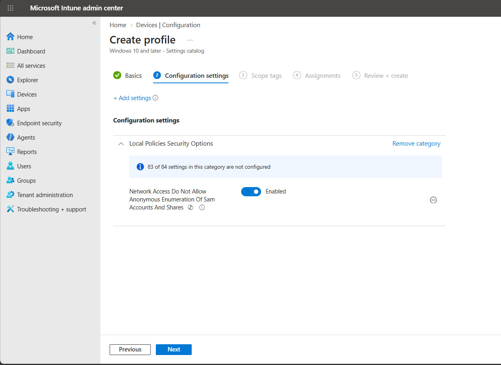Screen dimensions: 501x365
Task: Click the Explorer compass icon
Action: 10,80
